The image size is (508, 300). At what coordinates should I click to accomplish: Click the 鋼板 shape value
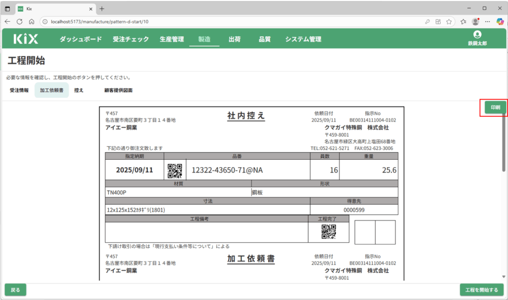257,192
